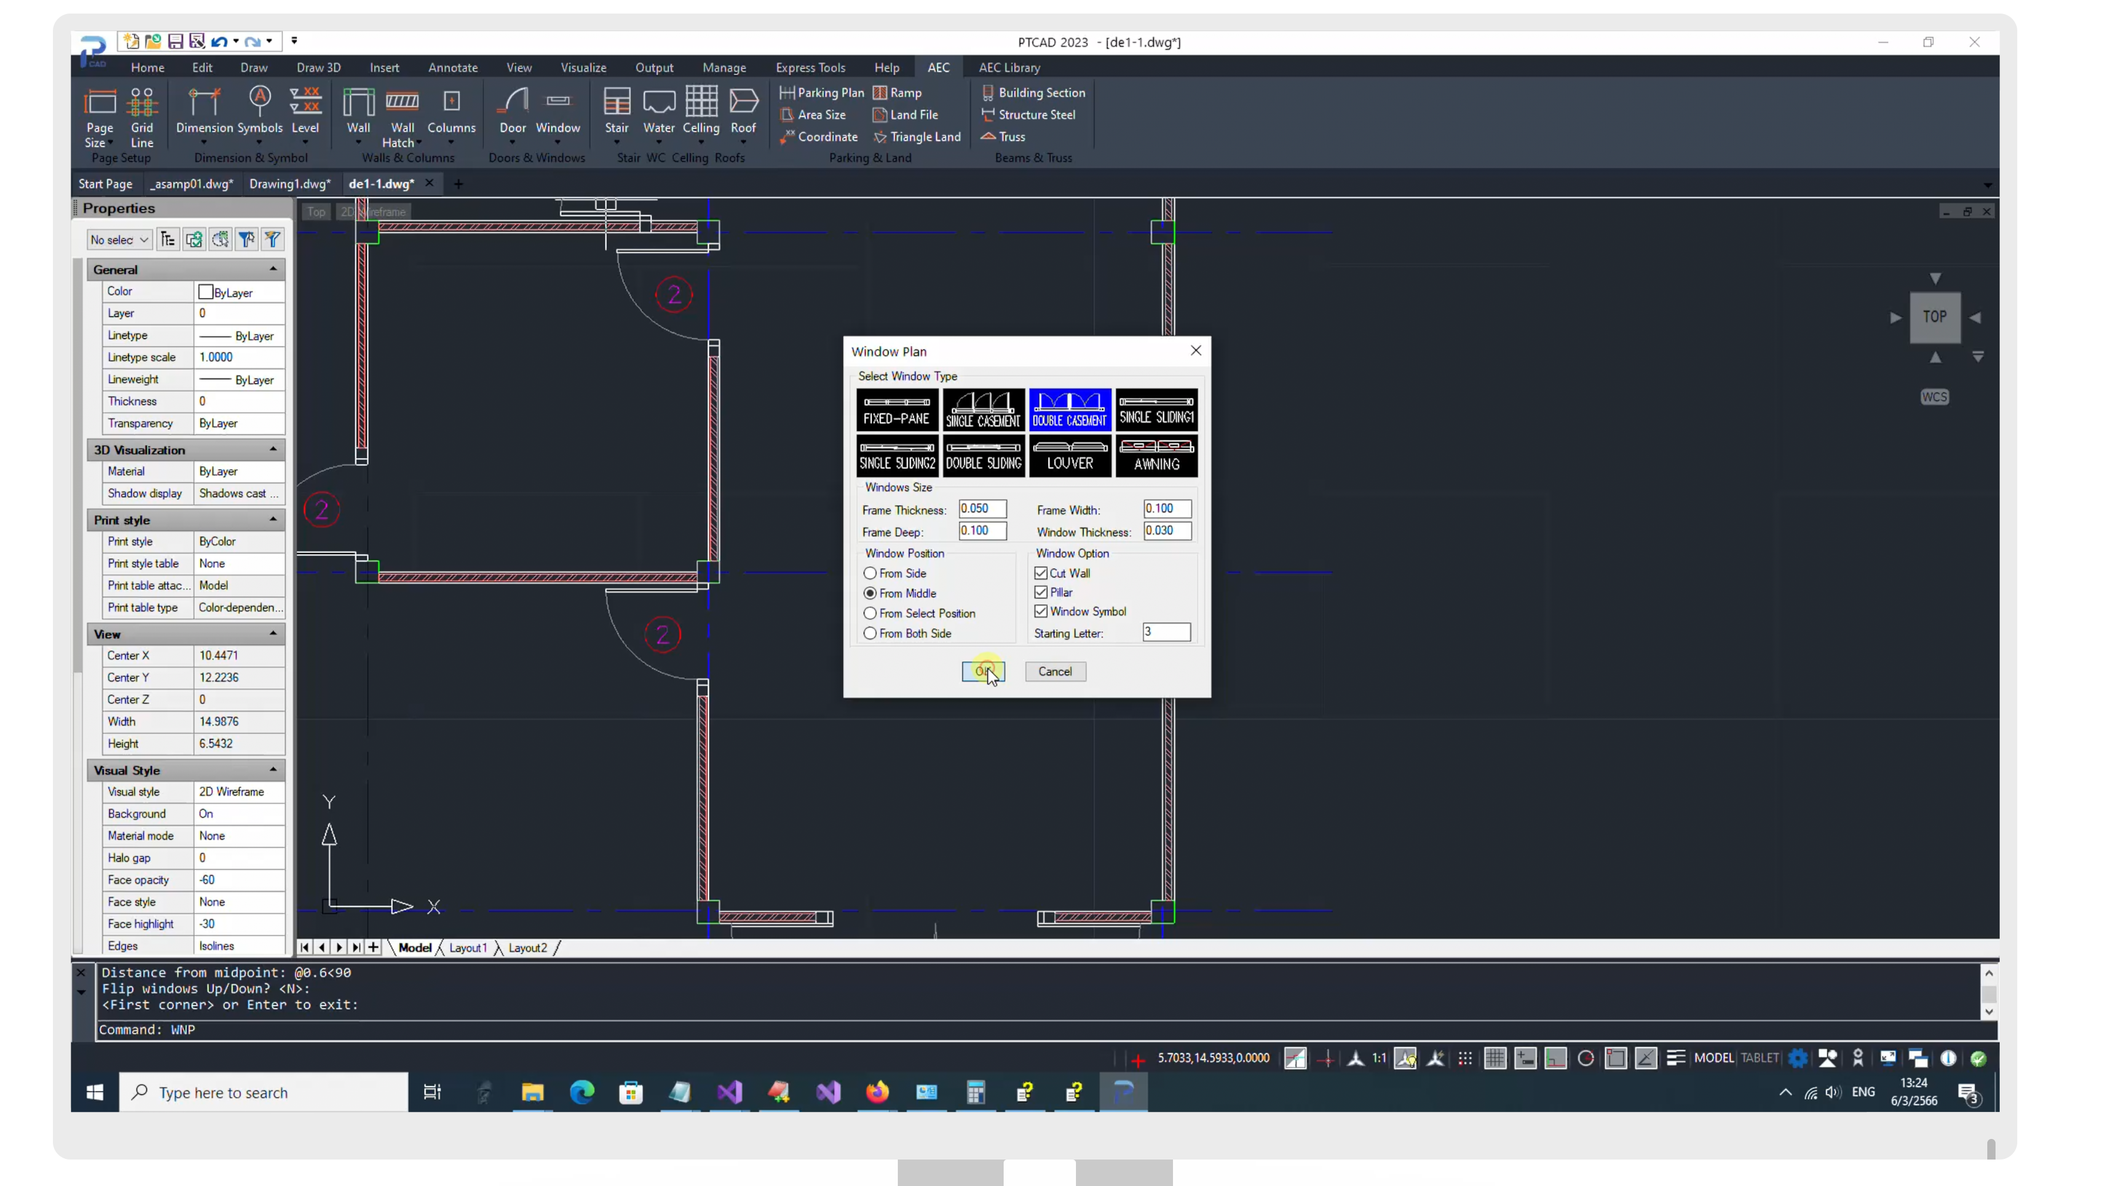Confirm Window Plan with OK
Image resolution: width=2109 pixels, height=1186 pixels.
pyautogui.click(x=982, y=671)
